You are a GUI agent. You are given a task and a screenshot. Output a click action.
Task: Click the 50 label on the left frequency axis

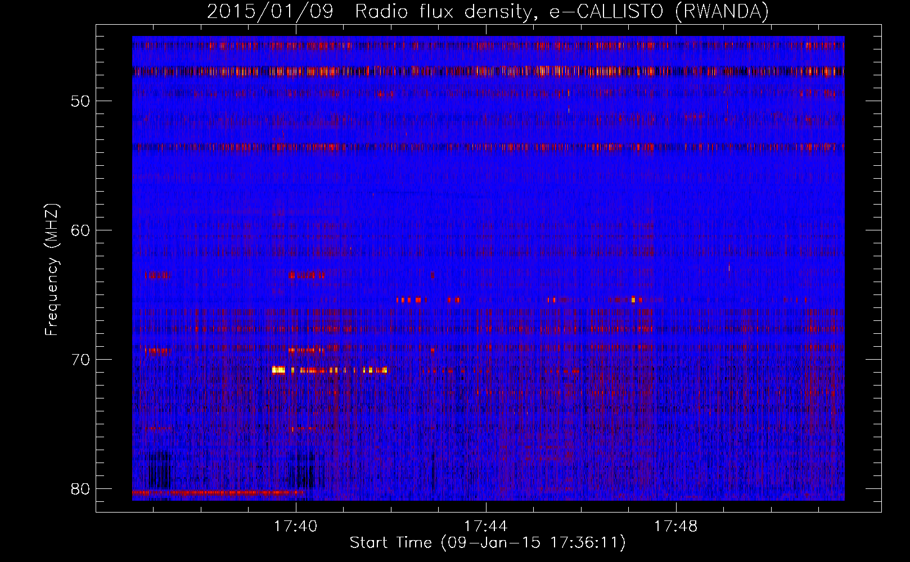tap(80, 101)
